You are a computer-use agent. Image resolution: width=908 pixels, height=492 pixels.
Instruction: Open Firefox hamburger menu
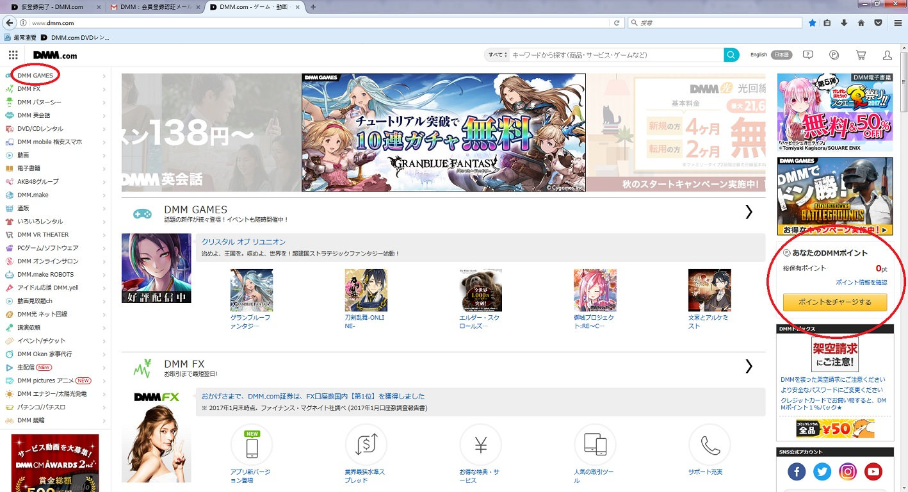click(898, 22)
